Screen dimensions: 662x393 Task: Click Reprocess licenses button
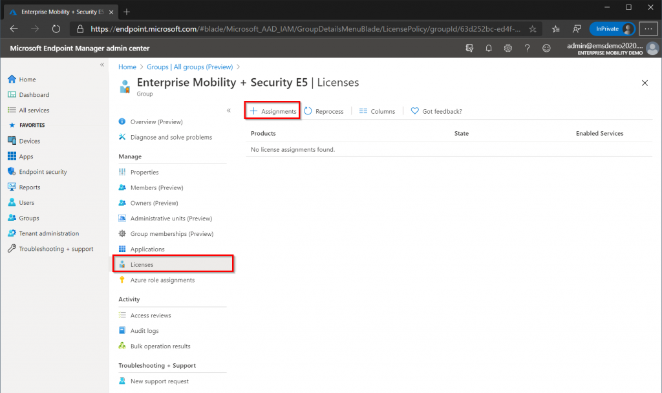(x=324, y=111)
